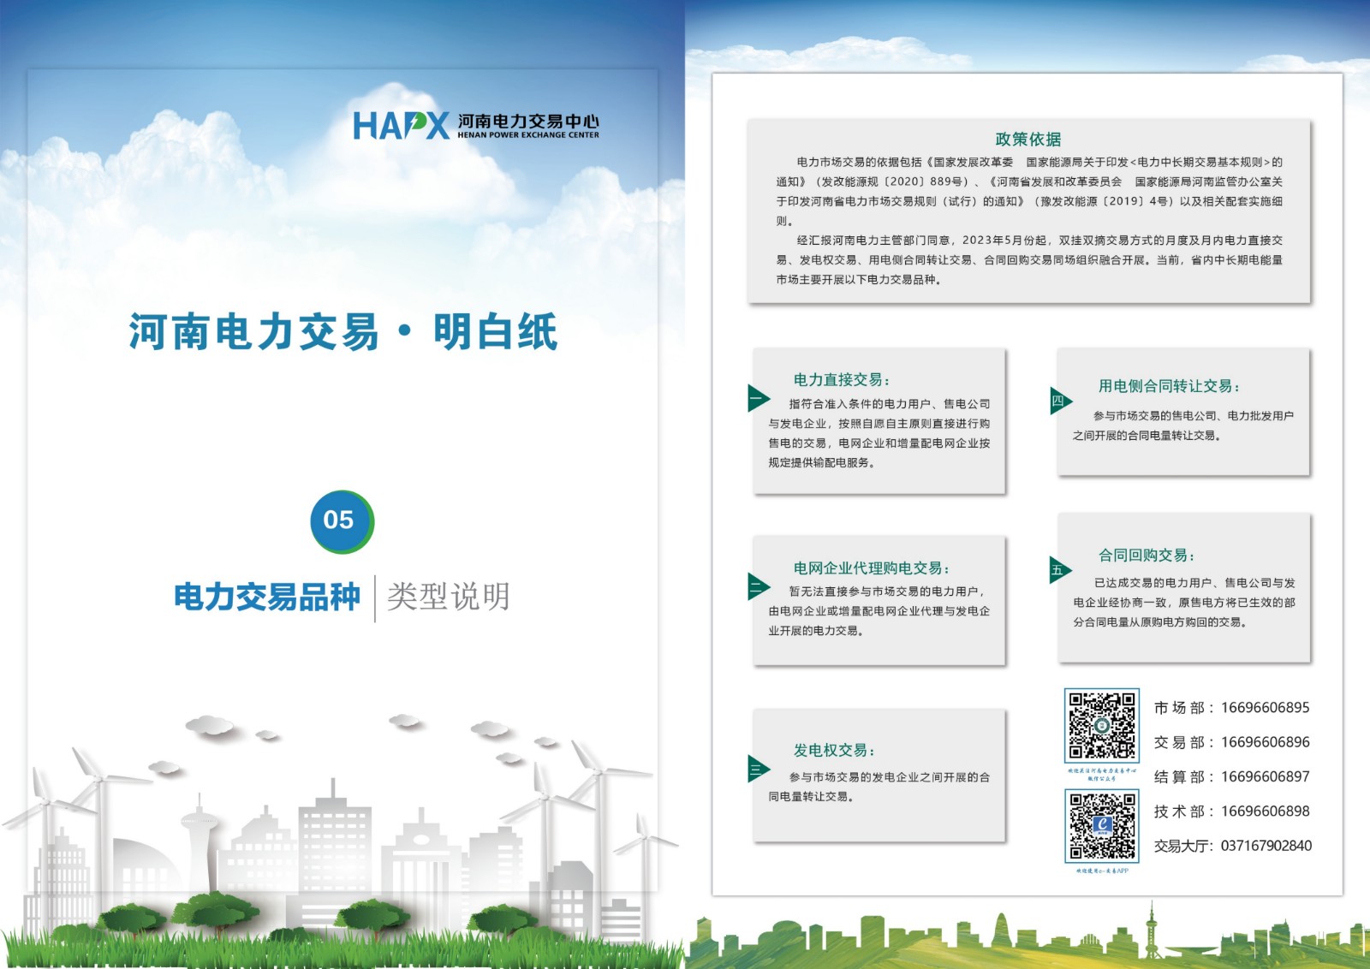Screen dimensions: 1370x969
Task: Select the 电力直接交易 heading
Action: (841, 380)
